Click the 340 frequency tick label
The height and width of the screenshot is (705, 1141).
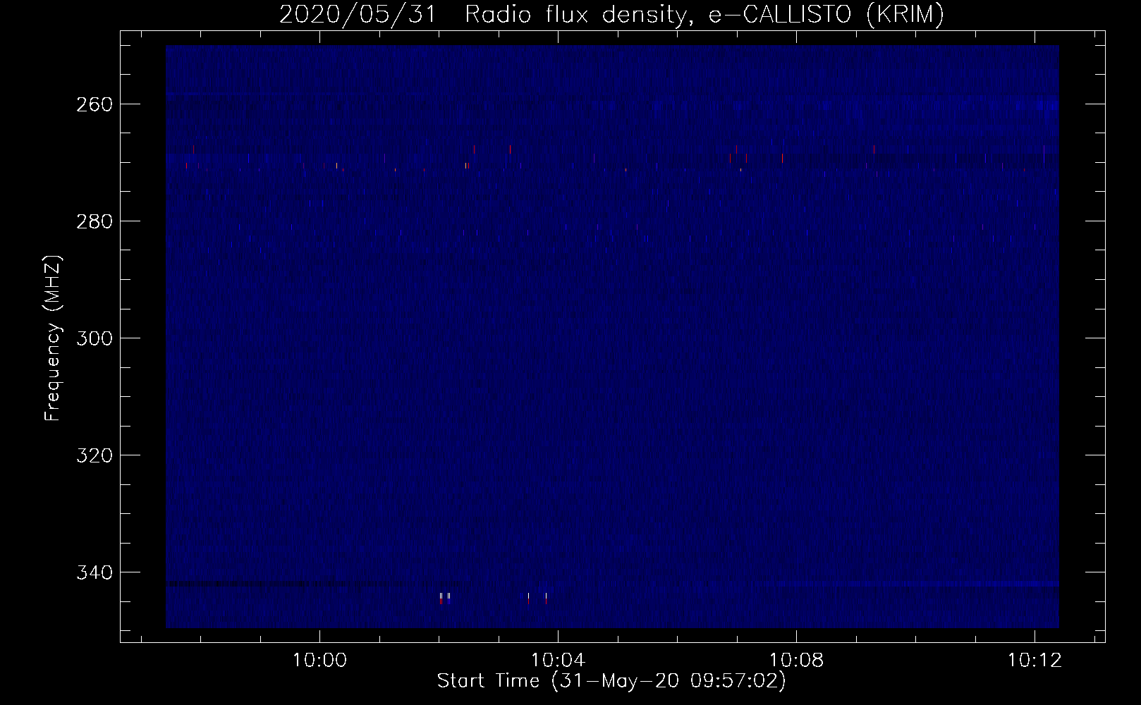pyautogui.click(x=94, y=572)
